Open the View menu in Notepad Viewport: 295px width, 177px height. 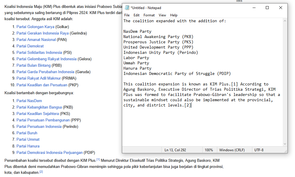[x=162, y=15]
